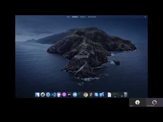Click the plus button to add a desktop

pos(145,17)
